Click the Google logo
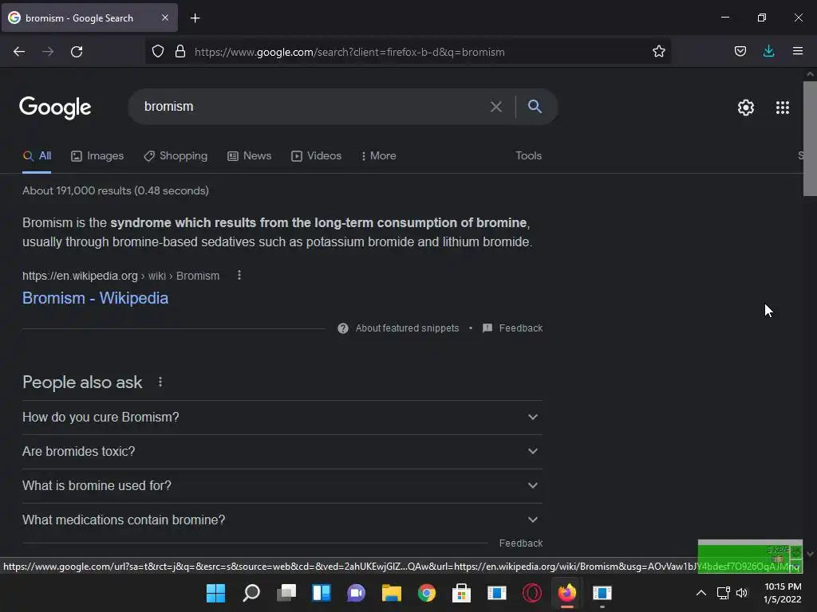This screenshot has height=612, width=817. (55, 108)
